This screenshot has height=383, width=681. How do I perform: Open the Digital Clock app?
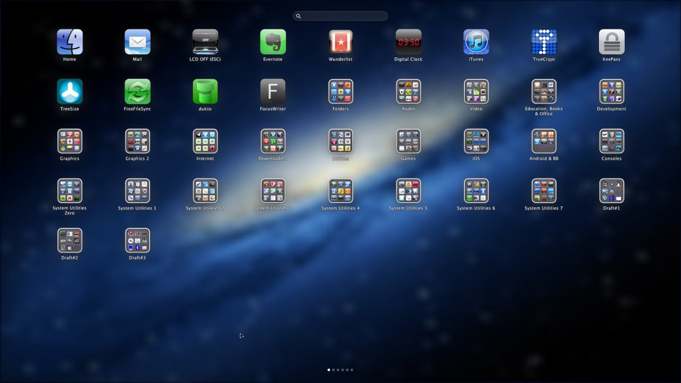[x=408, y=42]
